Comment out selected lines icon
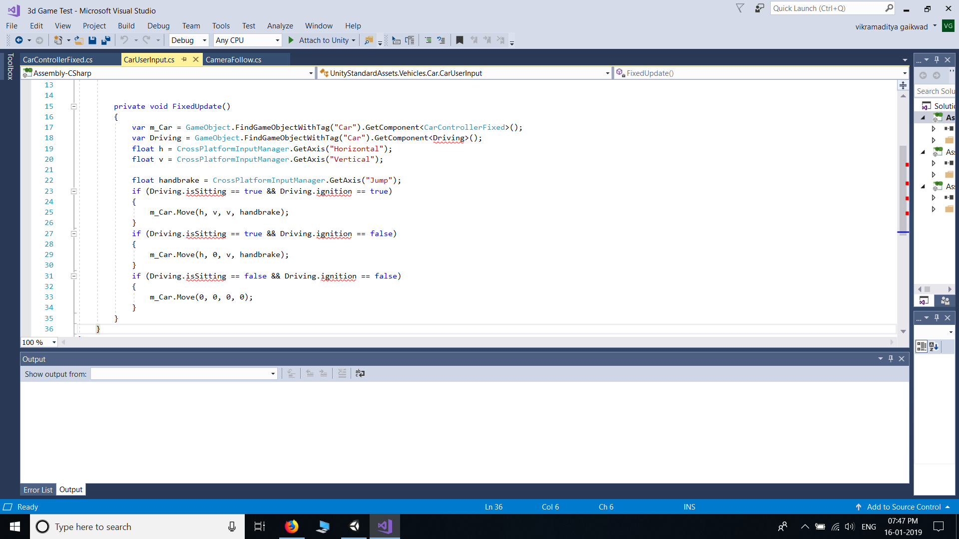959x539 pixels. pos(428,40)
